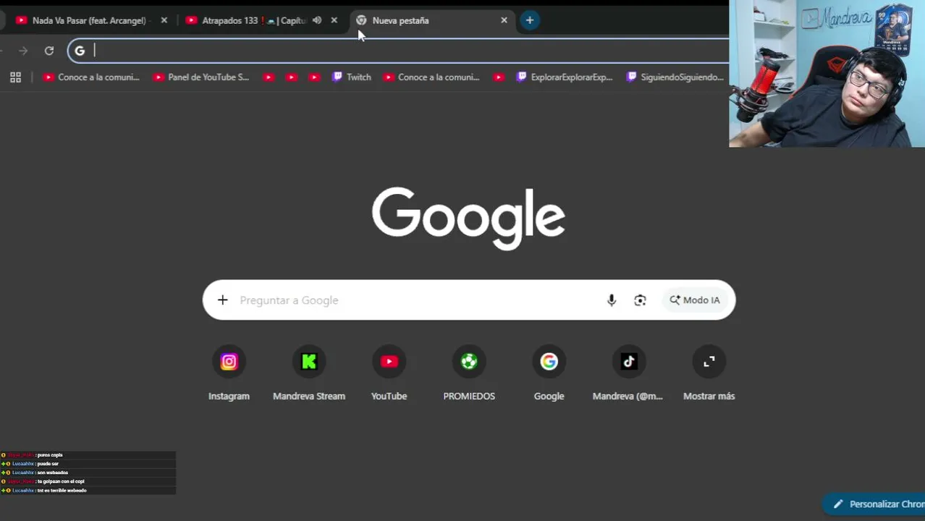Viewport: 925px width, 521px height.
Task: Expand shortcuts with Mostrar más
Action: click(709, 374)
